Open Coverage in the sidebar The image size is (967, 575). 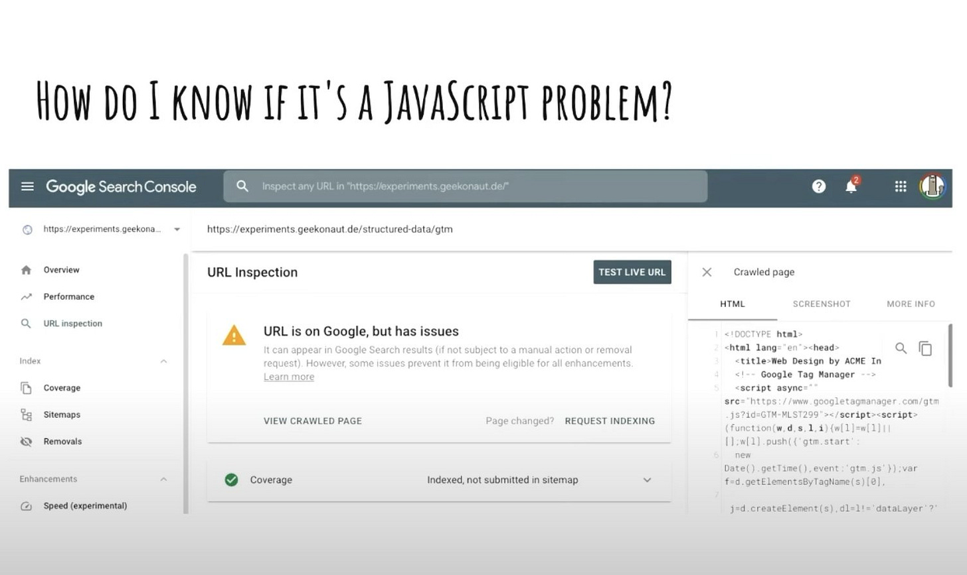[x=62, y=388]
